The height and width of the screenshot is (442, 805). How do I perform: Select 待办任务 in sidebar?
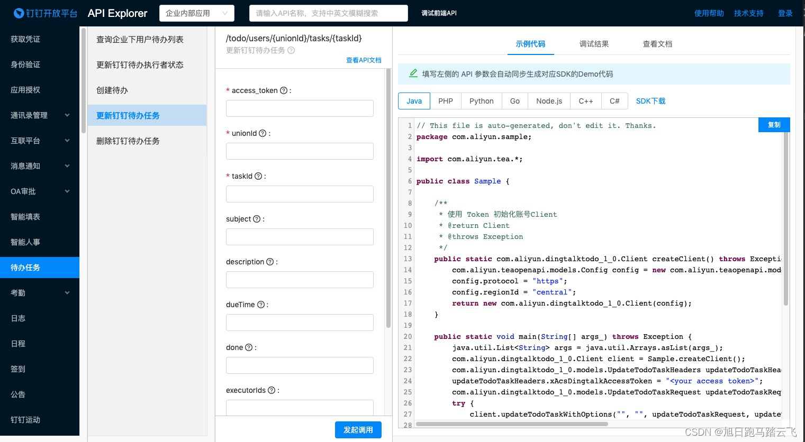(x=40, y=268)
